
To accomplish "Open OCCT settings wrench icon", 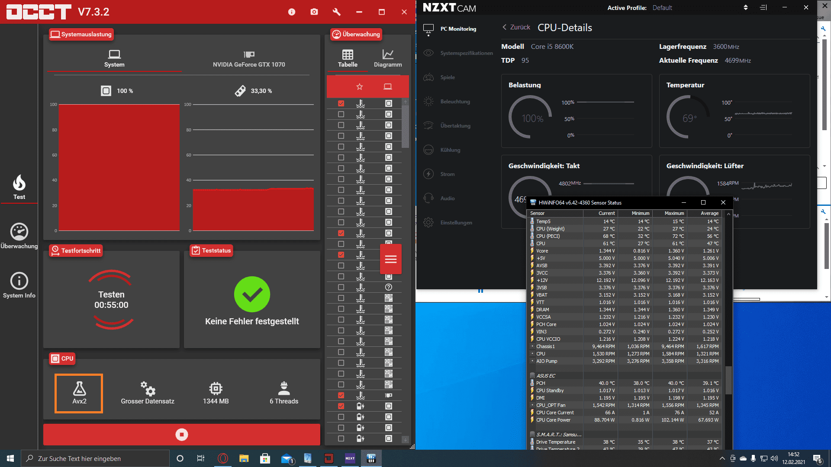I will (337, 12).
